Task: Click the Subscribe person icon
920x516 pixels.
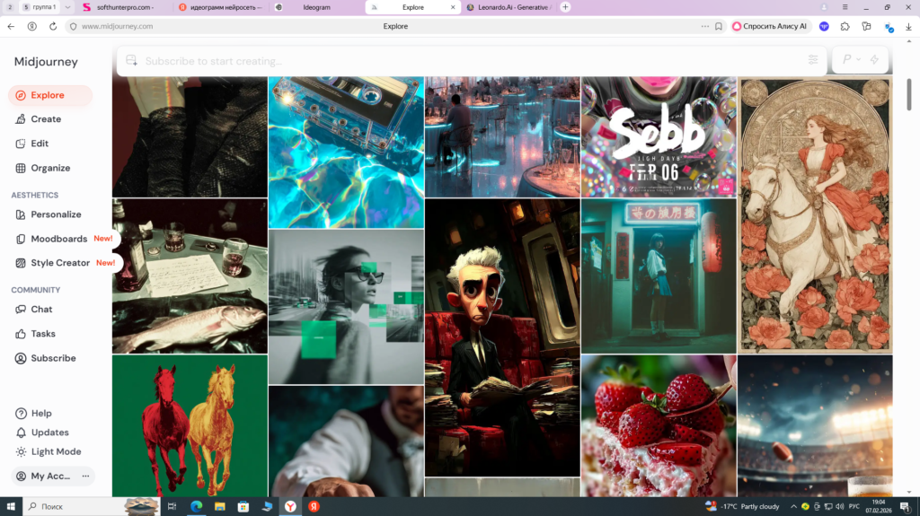Action: click(21, 358)
